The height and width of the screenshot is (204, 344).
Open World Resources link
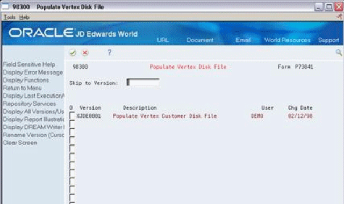click(287, 40)
